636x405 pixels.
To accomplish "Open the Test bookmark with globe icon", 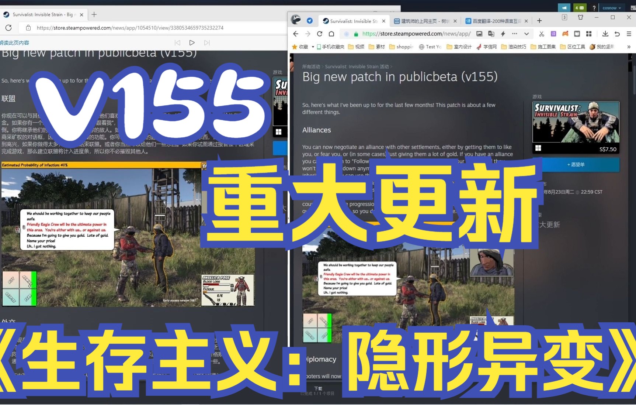I will click(x=430, y=47).
